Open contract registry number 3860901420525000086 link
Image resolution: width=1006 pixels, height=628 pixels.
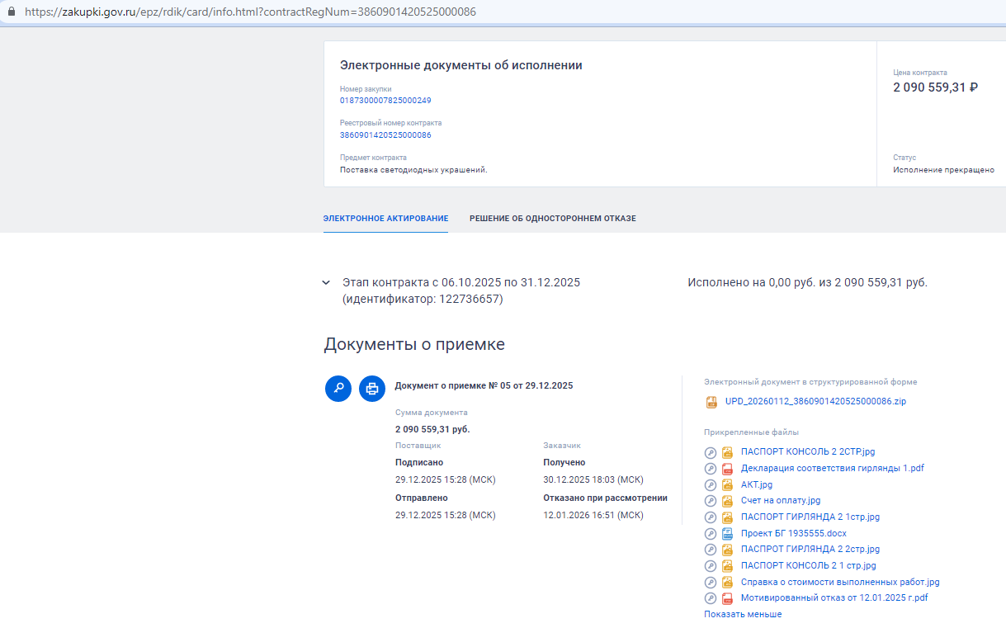point(385,135)
